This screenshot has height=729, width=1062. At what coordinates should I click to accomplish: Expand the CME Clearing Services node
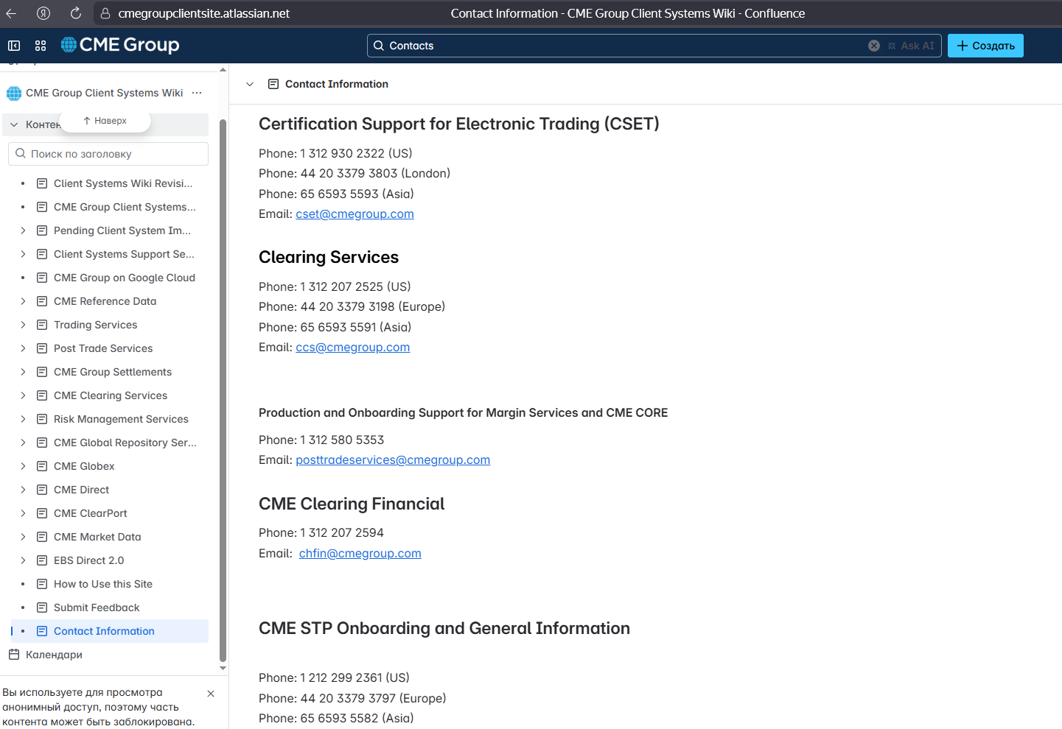23,395
